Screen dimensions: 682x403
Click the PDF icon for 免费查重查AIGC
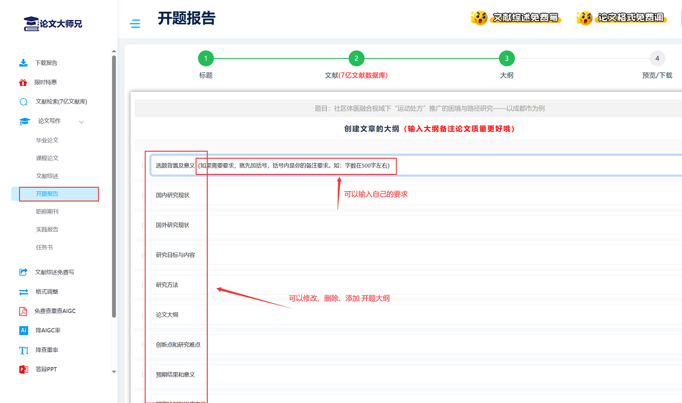[23, 311]
